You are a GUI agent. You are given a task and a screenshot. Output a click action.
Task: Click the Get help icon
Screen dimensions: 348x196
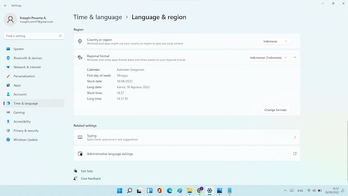76,171
